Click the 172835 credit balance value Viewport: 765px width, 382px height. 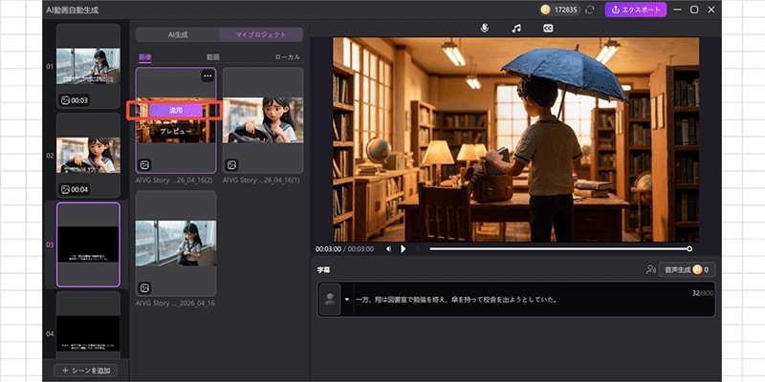(x=566, y=10)
